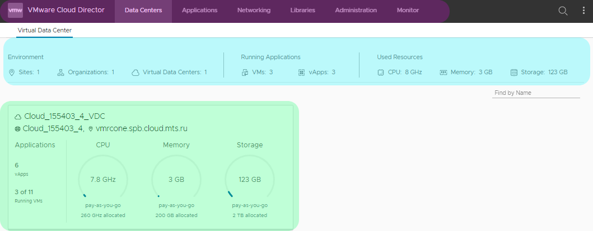Open the Administration section
The image size is (593, 231).
tap(356, 11)
